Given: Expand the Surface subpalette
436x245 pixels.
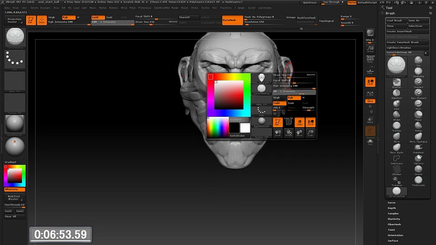Looking at the screenshot, I should pos(393,241).
